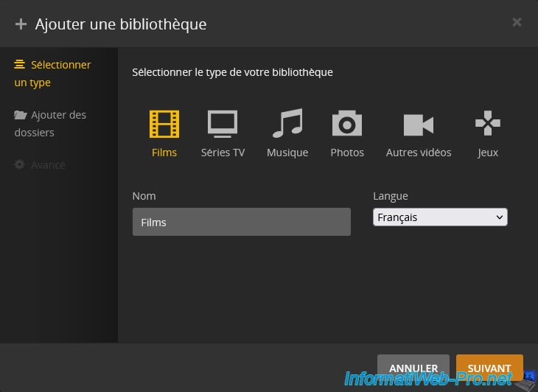Focus the Nom text field containing Films
The height and width of the screenshot is (392, 538).
click(x=241, y=222)
